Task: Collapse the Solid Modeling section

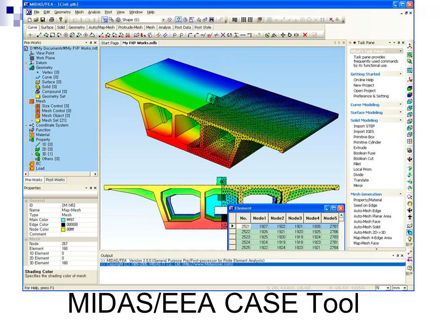Action: pyautogui.click(x=400, y=120)
